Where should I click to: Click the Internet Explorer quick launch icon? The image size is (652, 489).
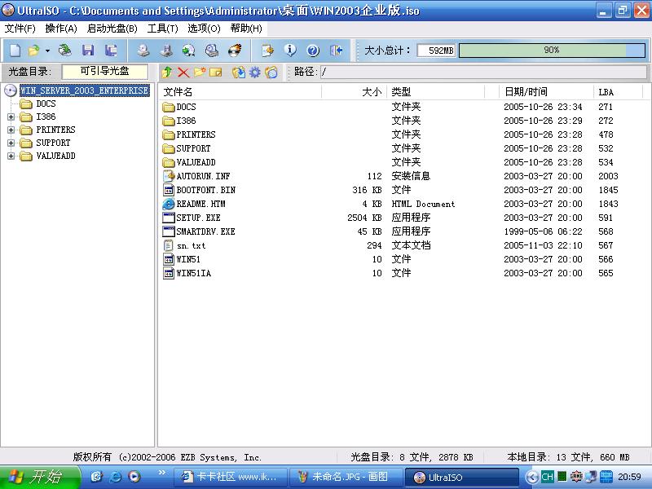click(x=115, y=477)
